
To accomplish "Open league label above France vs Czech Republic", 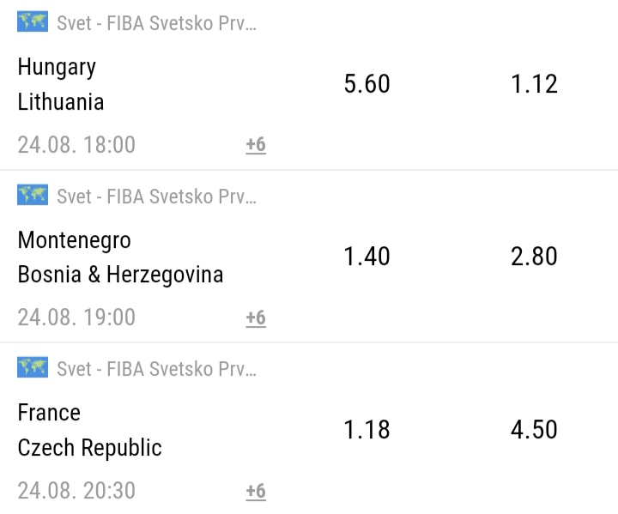I will (x=156, y=369).
